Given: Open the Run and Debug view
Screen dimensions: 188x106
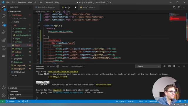Looking at the screenshot, I should tap(4, 32).
